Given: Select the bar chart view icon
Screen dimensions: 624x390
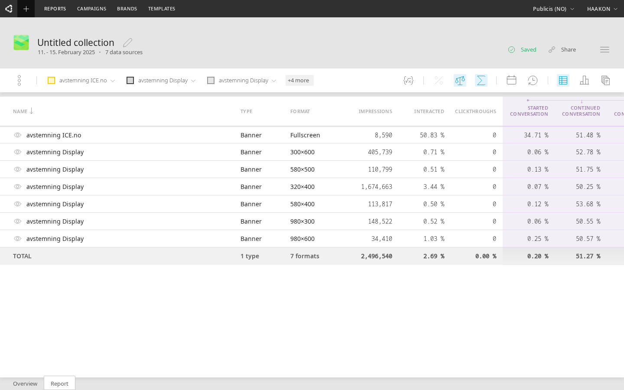Looking at the screenshot, I should tap(584, 80).
